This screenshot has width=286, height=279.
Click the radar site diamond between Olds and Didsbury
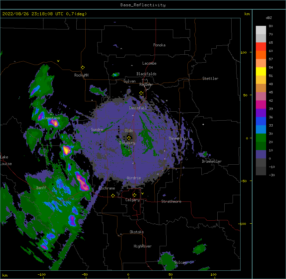pos(129,138)
